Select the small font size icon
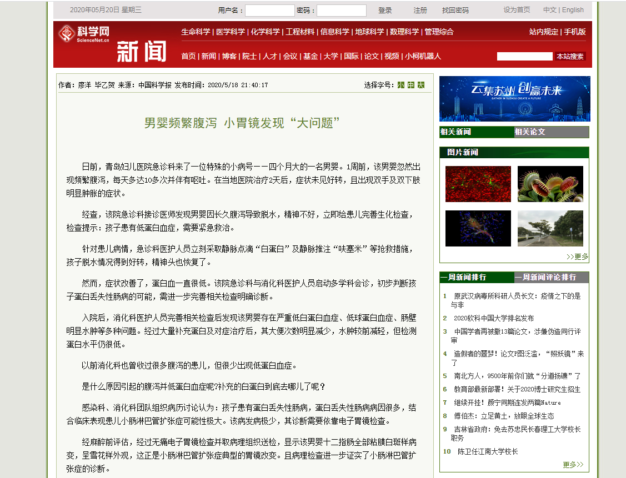The width and height of the screenshot is (626, 478). (x=400, y=85)
